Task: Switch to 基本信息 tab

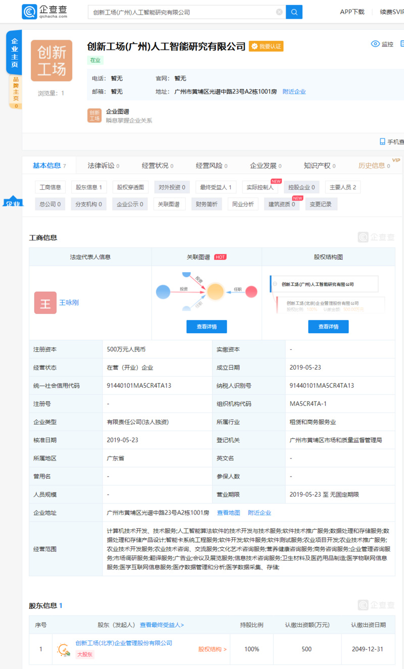Action: 49,166
